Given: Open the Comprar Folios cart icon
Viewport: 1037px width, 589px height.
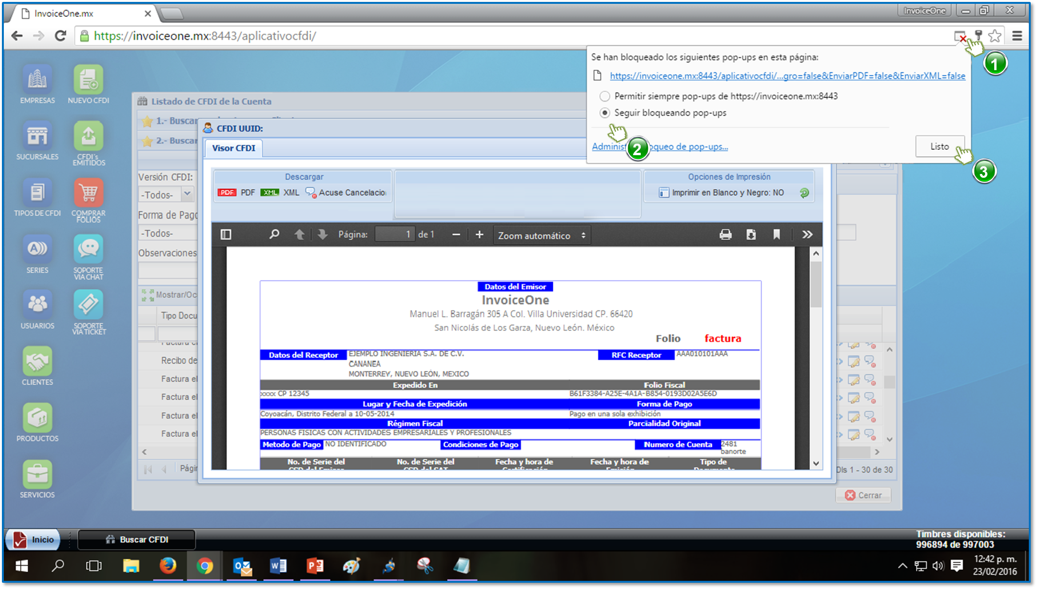Looking at the screenshot, I should click(88, 199).
